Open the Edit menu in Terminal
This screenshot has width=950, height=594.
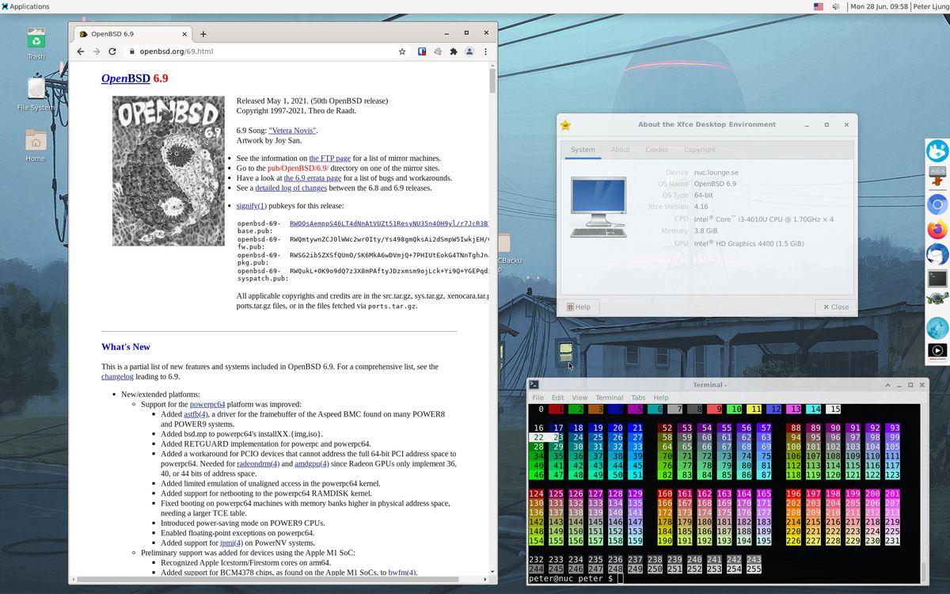pos(558,398)
